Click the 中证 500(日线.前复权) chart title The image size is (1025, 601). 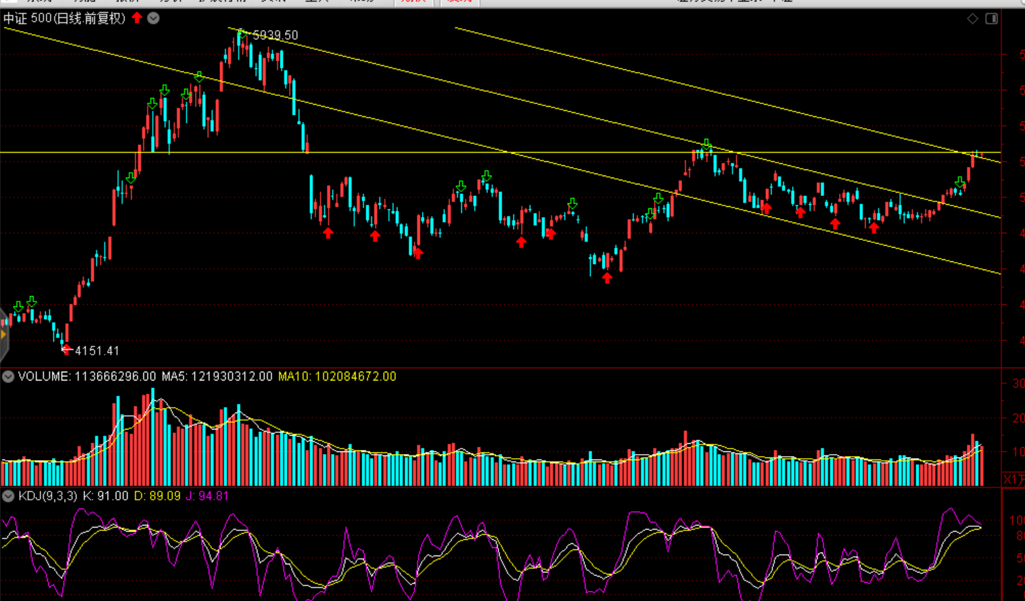(x=65, y=18)
